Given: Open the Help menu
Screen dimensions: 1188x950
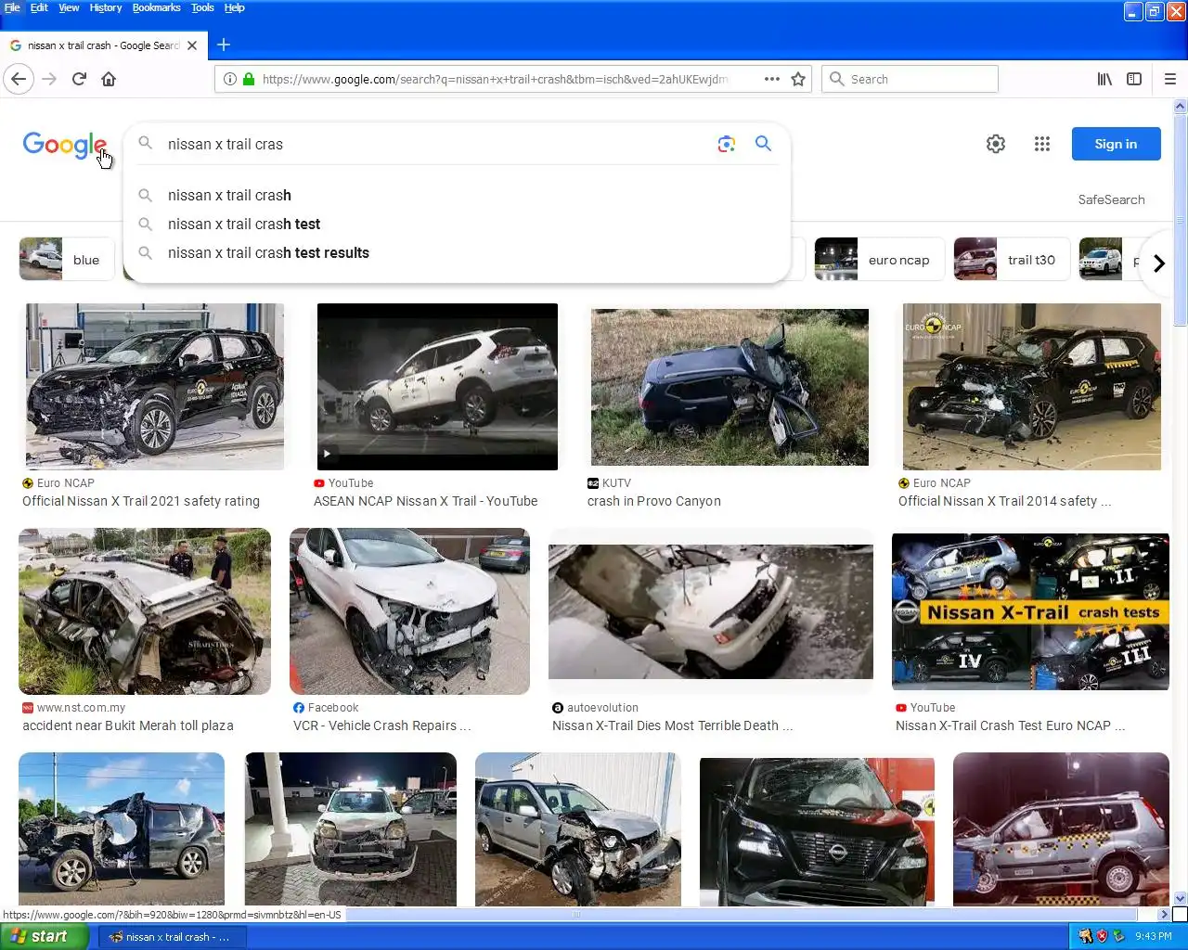Looking at the screenshot, I should [234, 7].
